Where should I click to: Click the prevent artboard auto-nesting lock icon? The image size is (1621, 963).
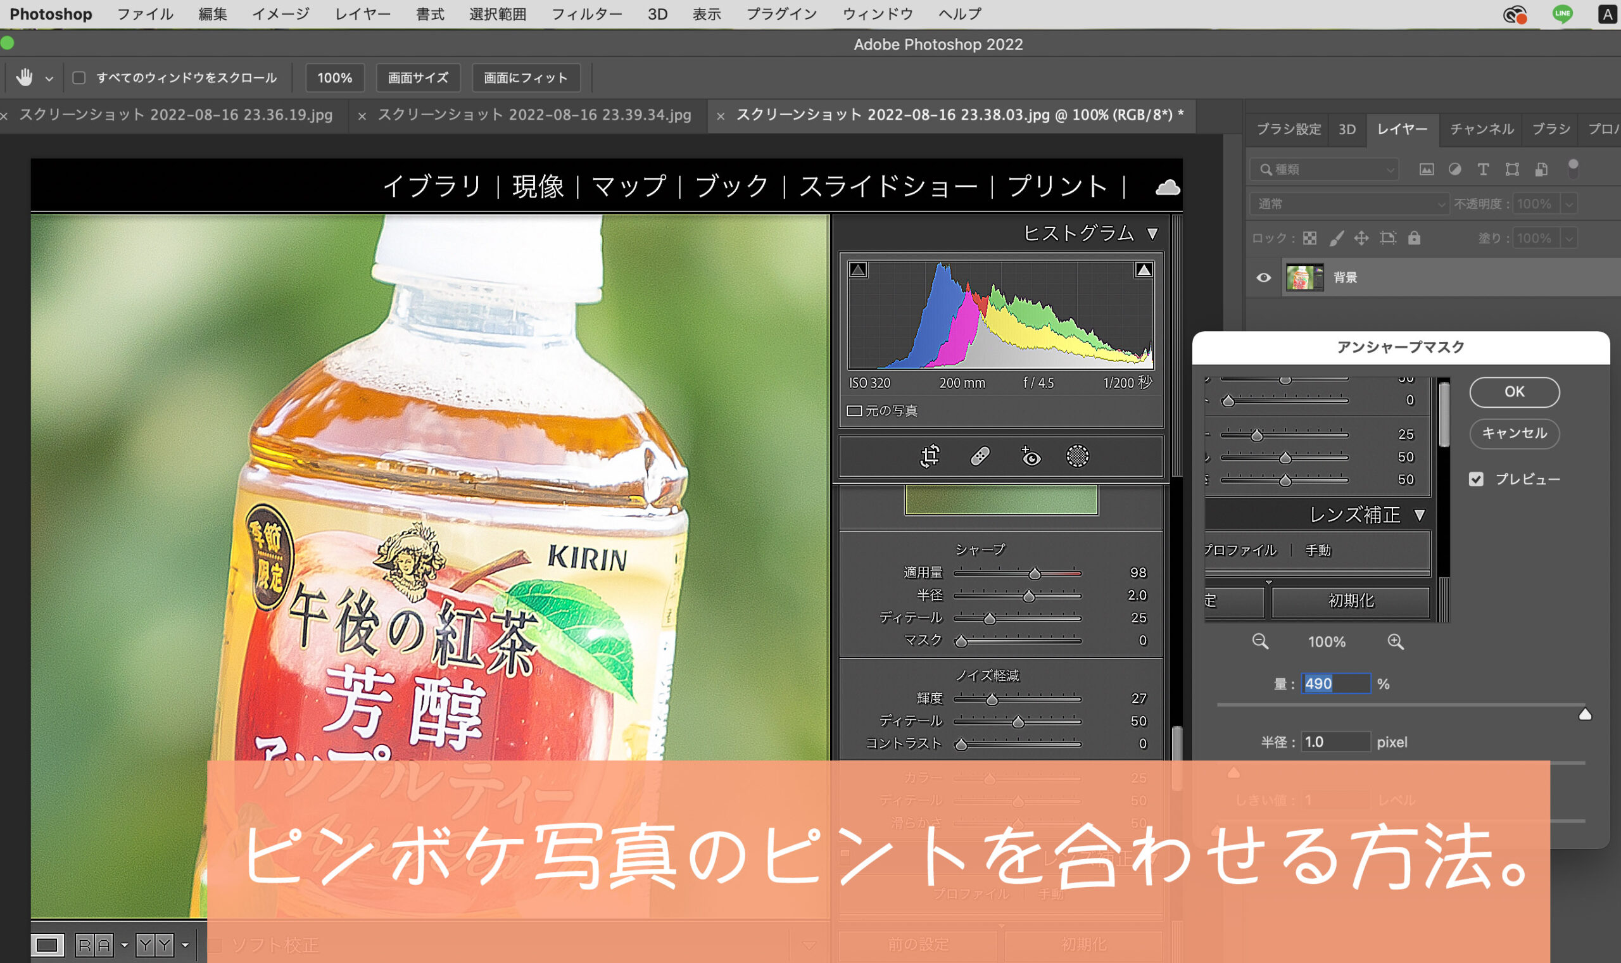coord(1387,238)
